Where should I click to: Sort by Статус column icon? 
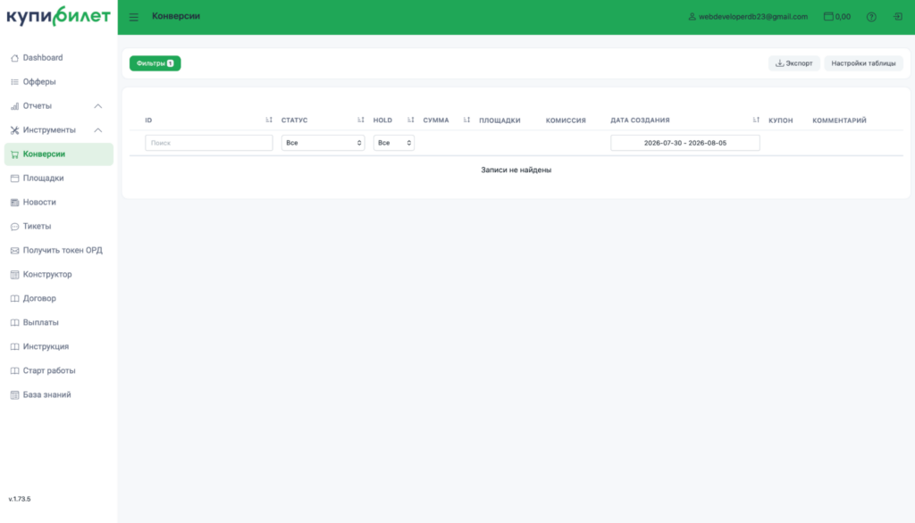click(x=361, y=120)
